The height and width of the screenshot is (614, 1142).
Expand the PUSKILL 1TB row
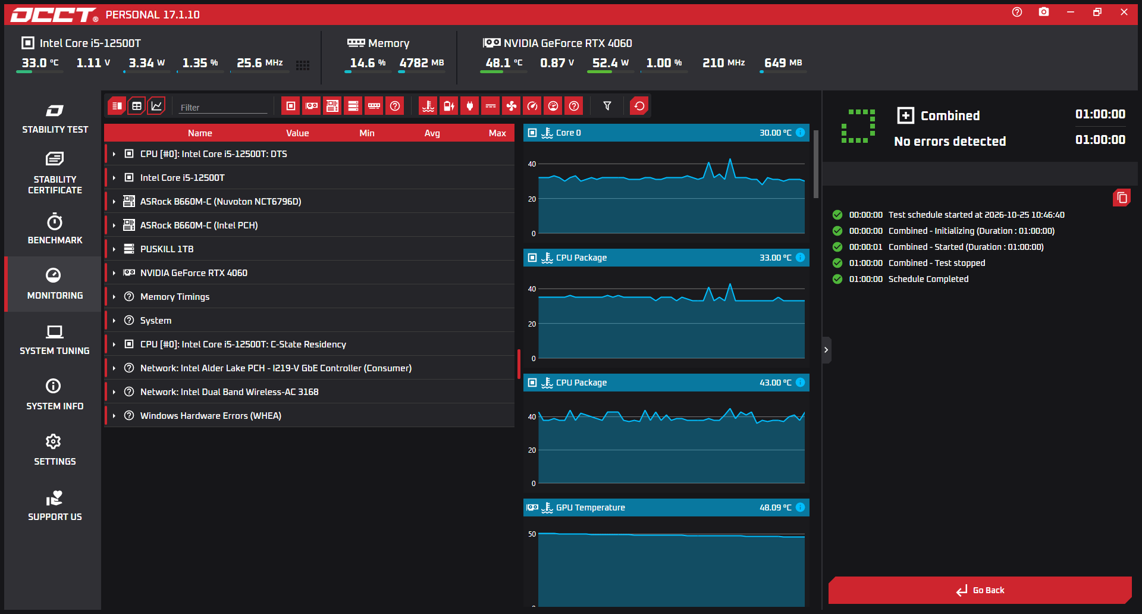114,249
